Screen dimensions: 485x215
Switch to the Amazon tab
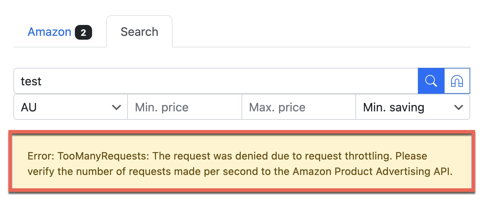pos(50,32)
